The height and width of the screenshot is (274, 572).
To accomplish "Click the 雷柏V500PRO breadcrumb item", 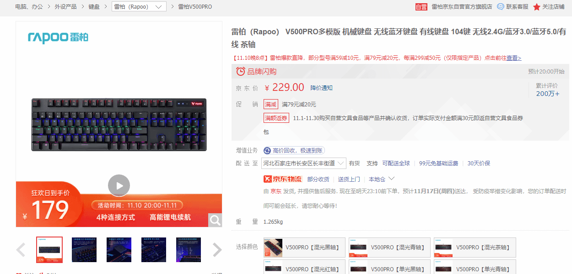I will click(195, 7).
